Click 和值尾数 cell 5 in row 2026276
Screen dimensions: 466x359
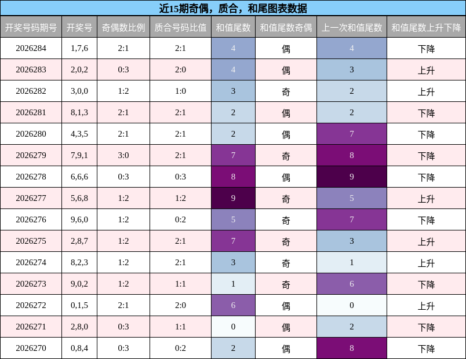[234, 219]
